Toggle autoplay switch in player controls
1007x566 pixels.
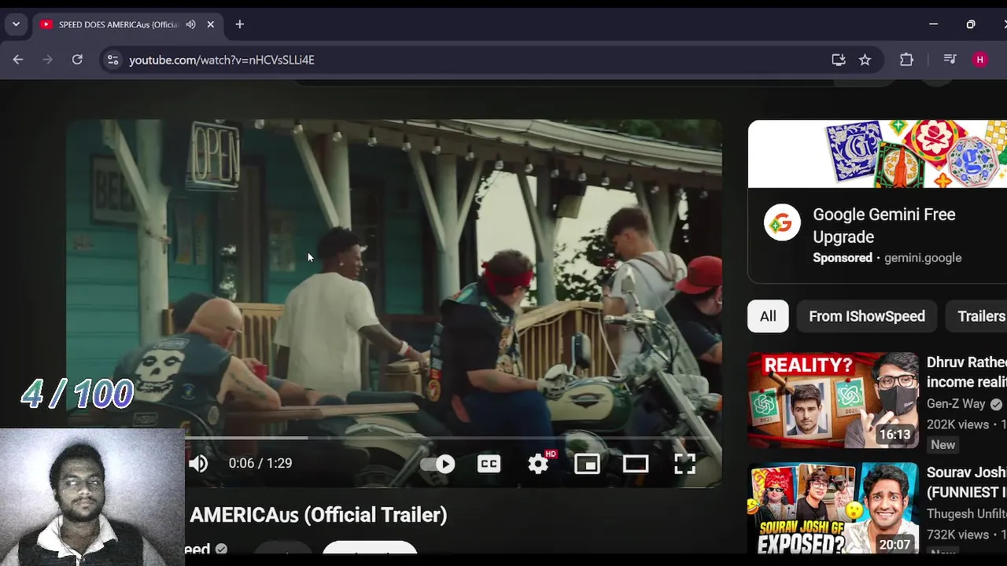click(437, 464)
